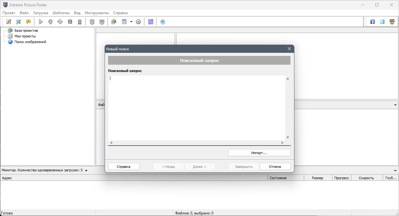Start download with the play icon
The image size is (399, 216).
pyautogui.click(x=41, y=22)
